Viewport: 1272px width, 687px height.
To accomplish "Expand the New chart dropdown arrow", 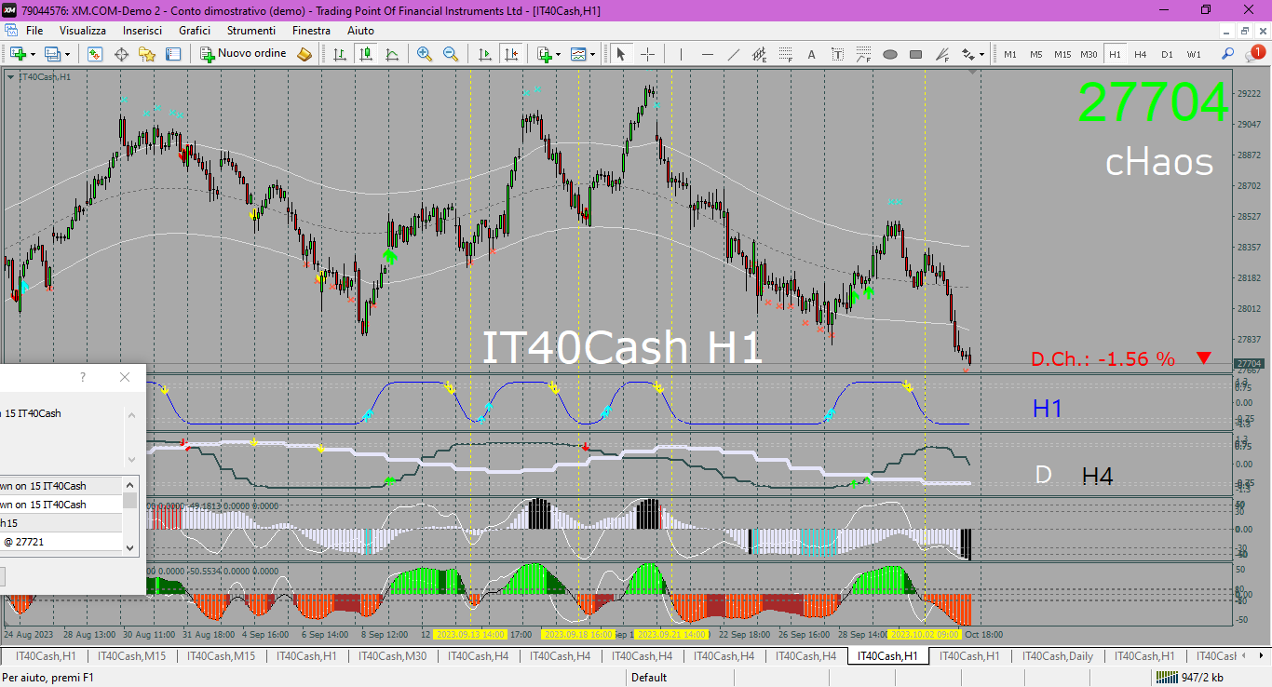I will tap(34, 54).
